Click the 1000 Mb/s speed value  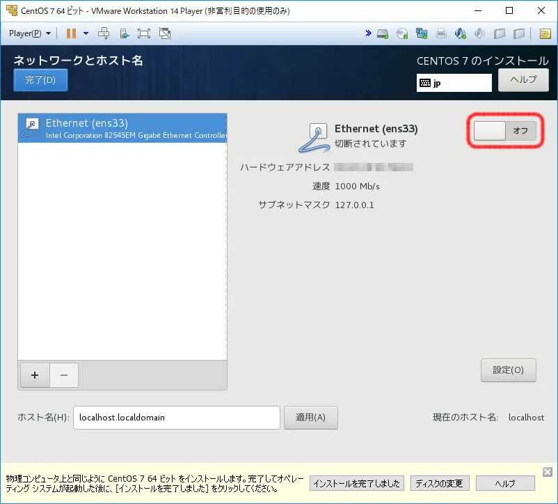(358, 187)
